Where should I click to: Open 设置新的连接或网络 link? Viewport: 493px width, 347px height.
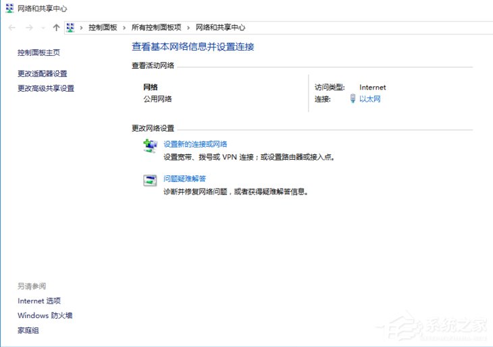[x=195, y=144]
